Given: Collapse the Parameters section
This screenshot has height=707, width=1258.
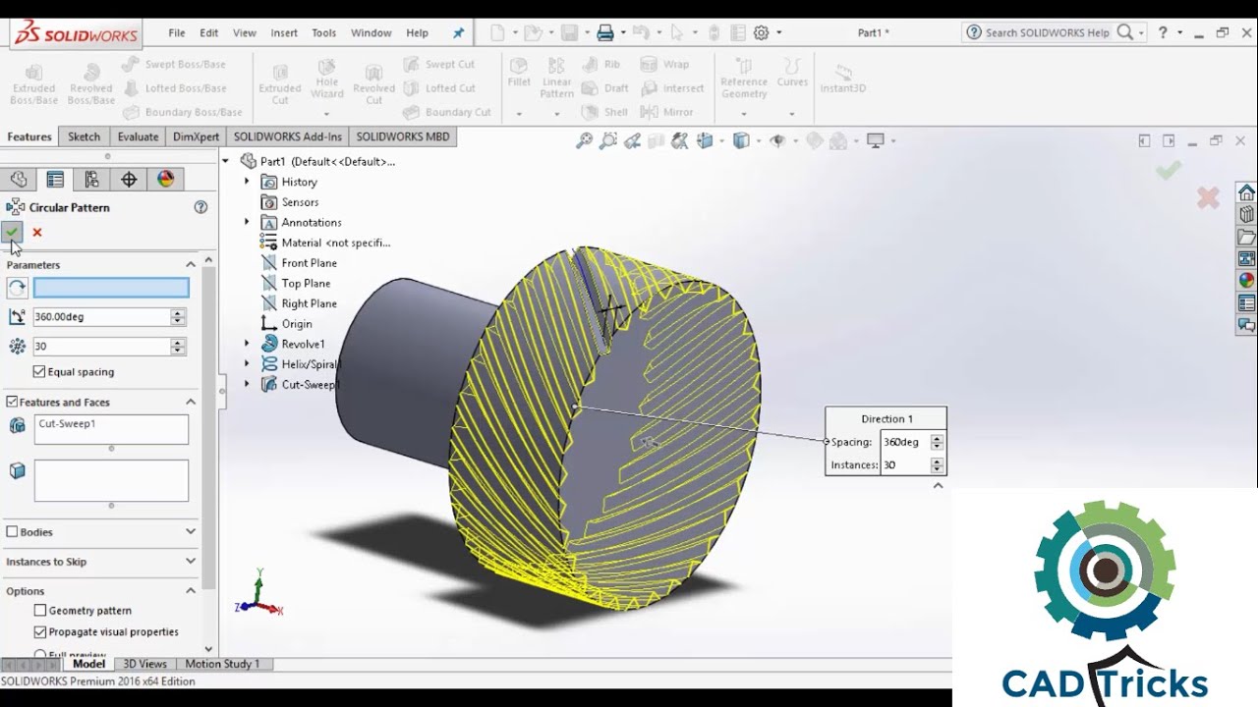Looking at the screenshot, I should (191, 264).
